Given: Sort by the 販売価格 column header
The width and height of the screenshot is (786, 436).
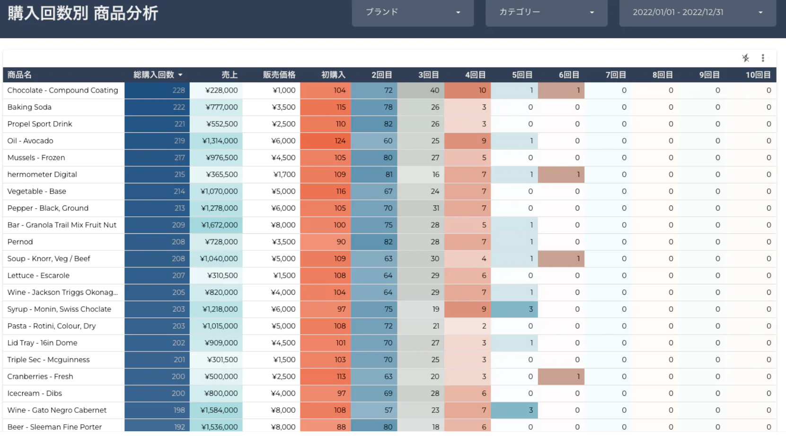Looking at the screenshot, I should pos(279,75).
